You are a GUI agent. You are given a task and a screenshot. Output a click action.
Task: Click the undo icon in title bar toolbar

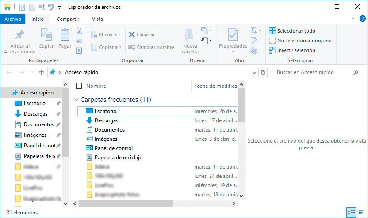51,7
